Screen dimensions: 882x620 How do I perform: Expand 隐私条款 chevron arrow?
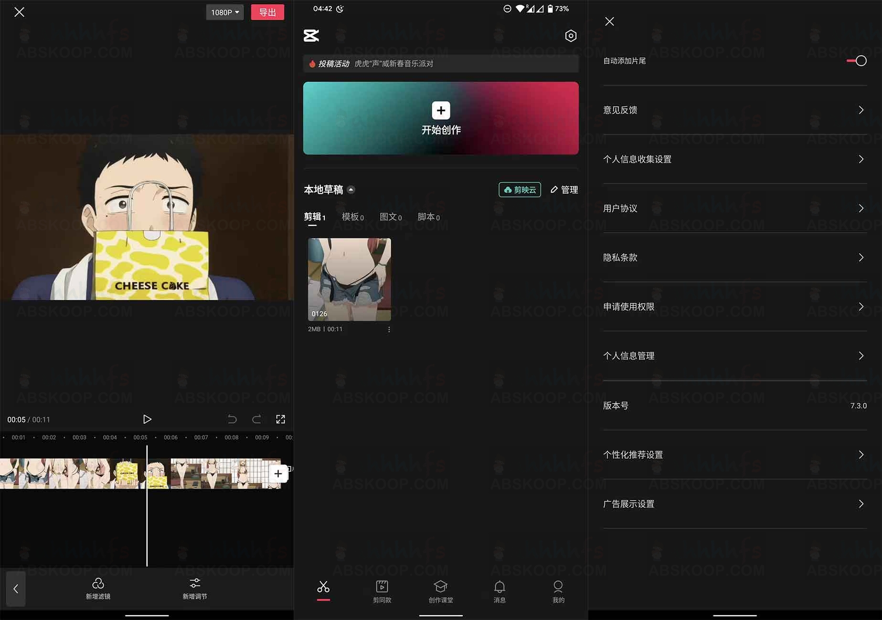(861, 258)
